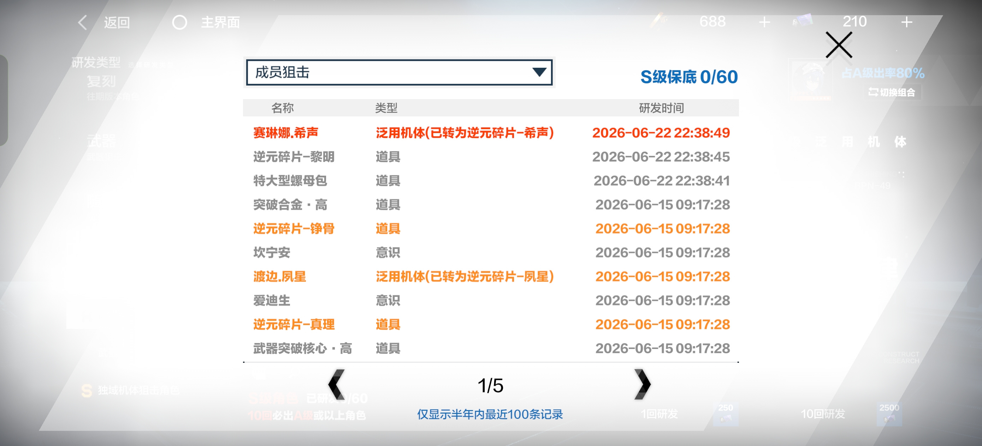Tap timestamp 2026-06-22 22:38:41

point(662,181)
